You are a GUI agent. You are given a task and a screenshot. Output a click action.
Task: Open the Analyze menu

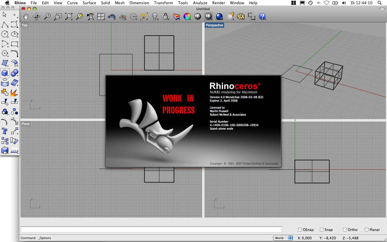coord(200,3)
